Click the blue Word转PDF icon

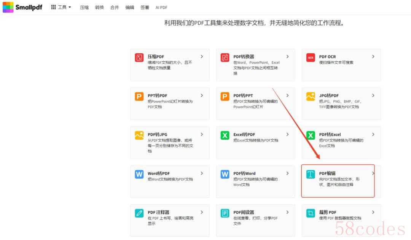click(139, 174)
